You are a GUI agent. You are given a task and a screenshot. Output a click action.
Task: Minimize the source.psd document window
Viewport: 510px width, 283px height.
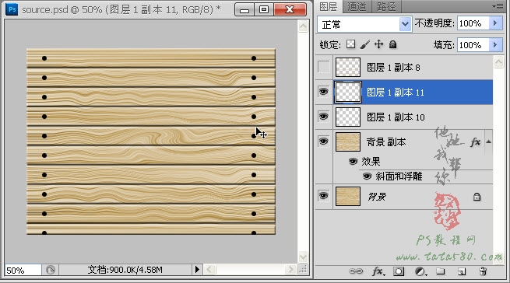click(244, 9)
